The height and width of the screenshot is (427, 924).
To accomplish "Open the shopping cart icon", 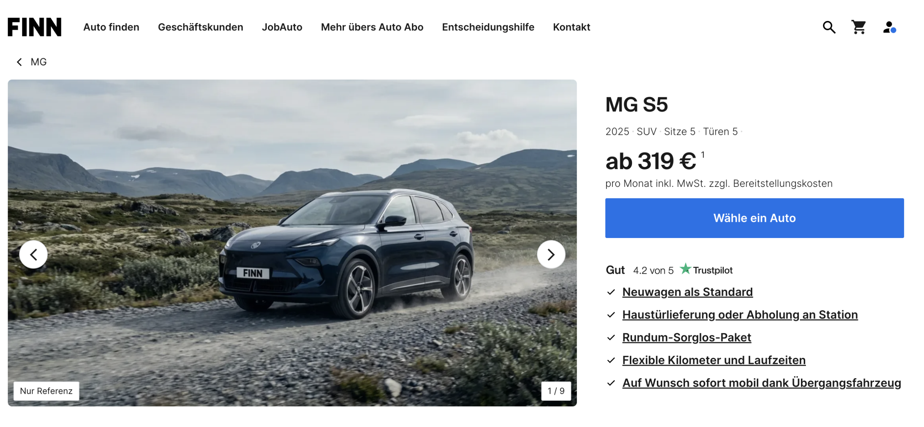I will [859, 27].
